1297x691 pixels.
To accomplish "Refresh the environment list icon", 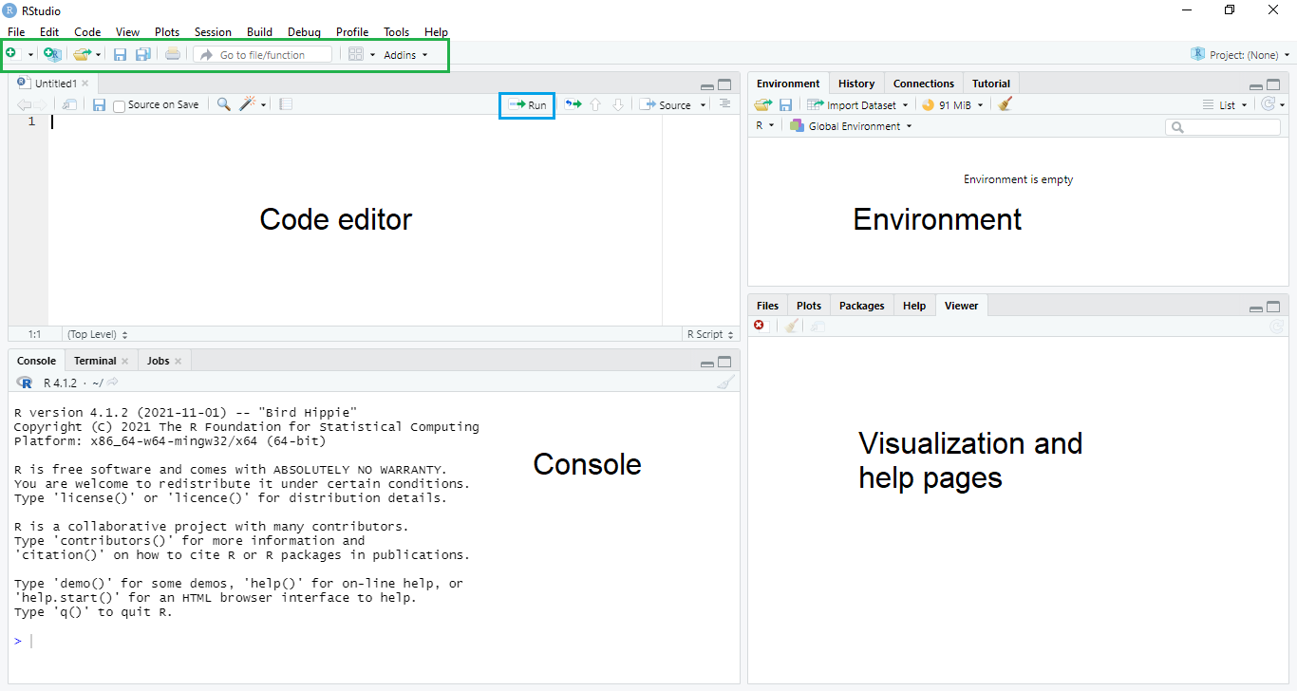I will tap(1268, 104).
